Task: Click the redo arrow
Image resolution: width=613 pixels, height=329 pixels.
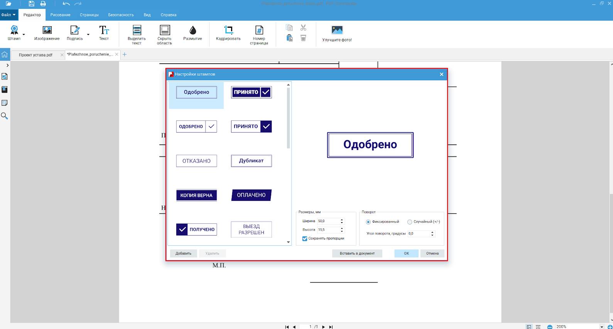Action: [78, 4]
